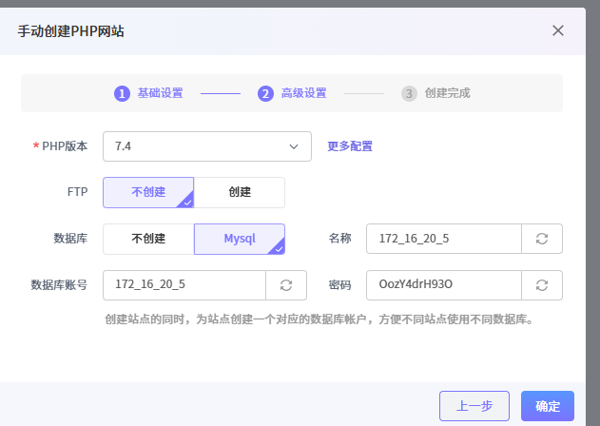600x426 pixels.
Task: Expand the PHP版本 dropdown arrow
Action: (293, 146)
